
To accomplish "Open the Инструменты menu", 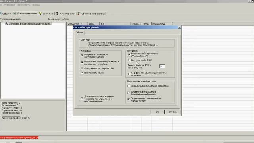I will (x=23, y=5).
